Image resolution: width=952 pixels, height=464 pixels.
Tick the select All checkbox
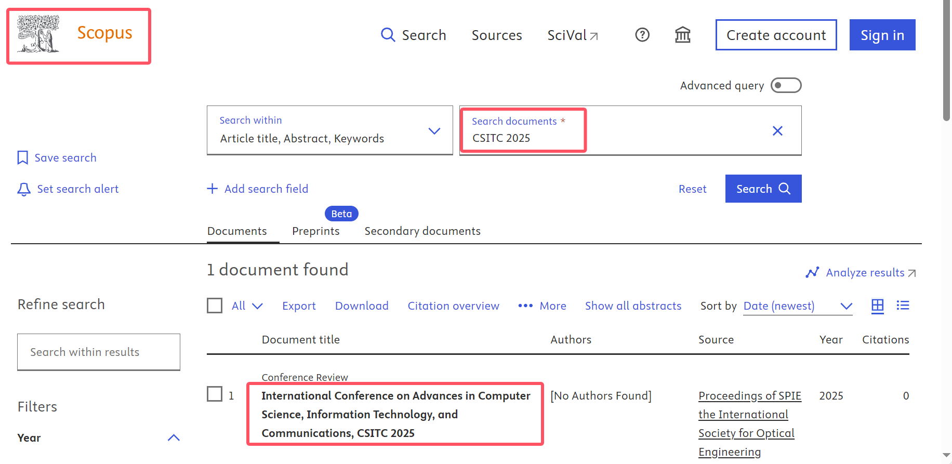point(215,306)
